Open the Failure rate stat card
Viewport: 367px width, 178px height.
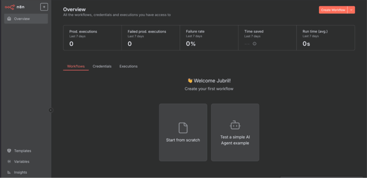pos(209,38)
